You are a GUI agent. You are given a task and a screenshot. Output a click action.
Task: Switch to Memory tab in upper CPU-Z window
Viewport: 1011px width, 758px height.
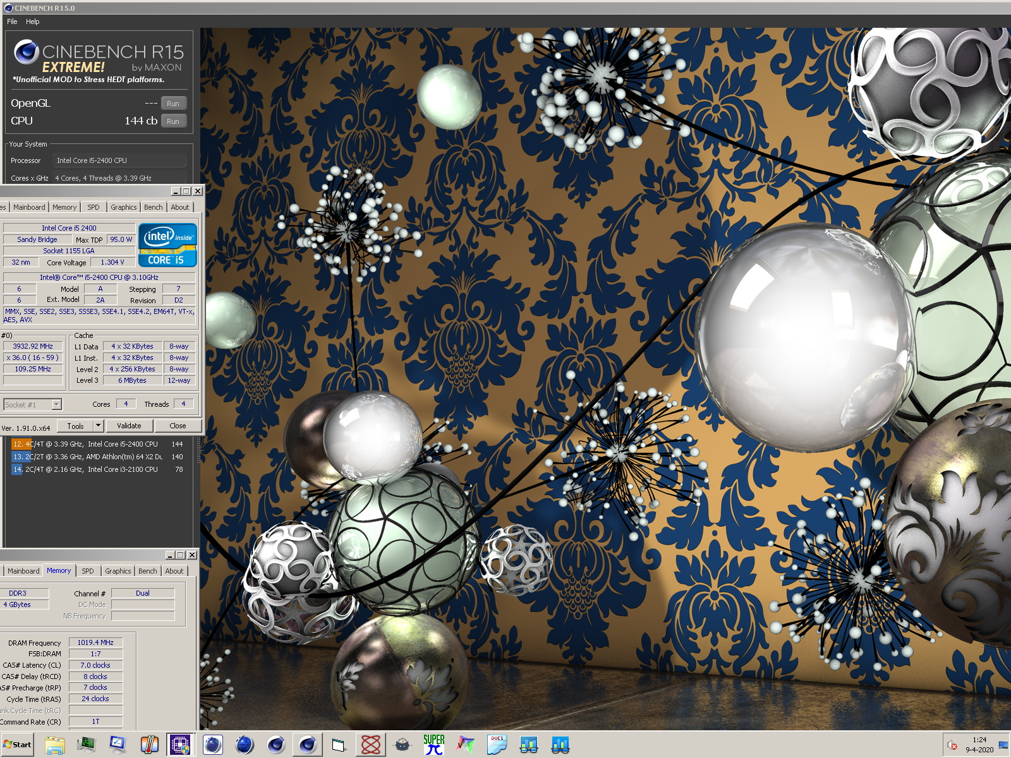tap(64, 207)
